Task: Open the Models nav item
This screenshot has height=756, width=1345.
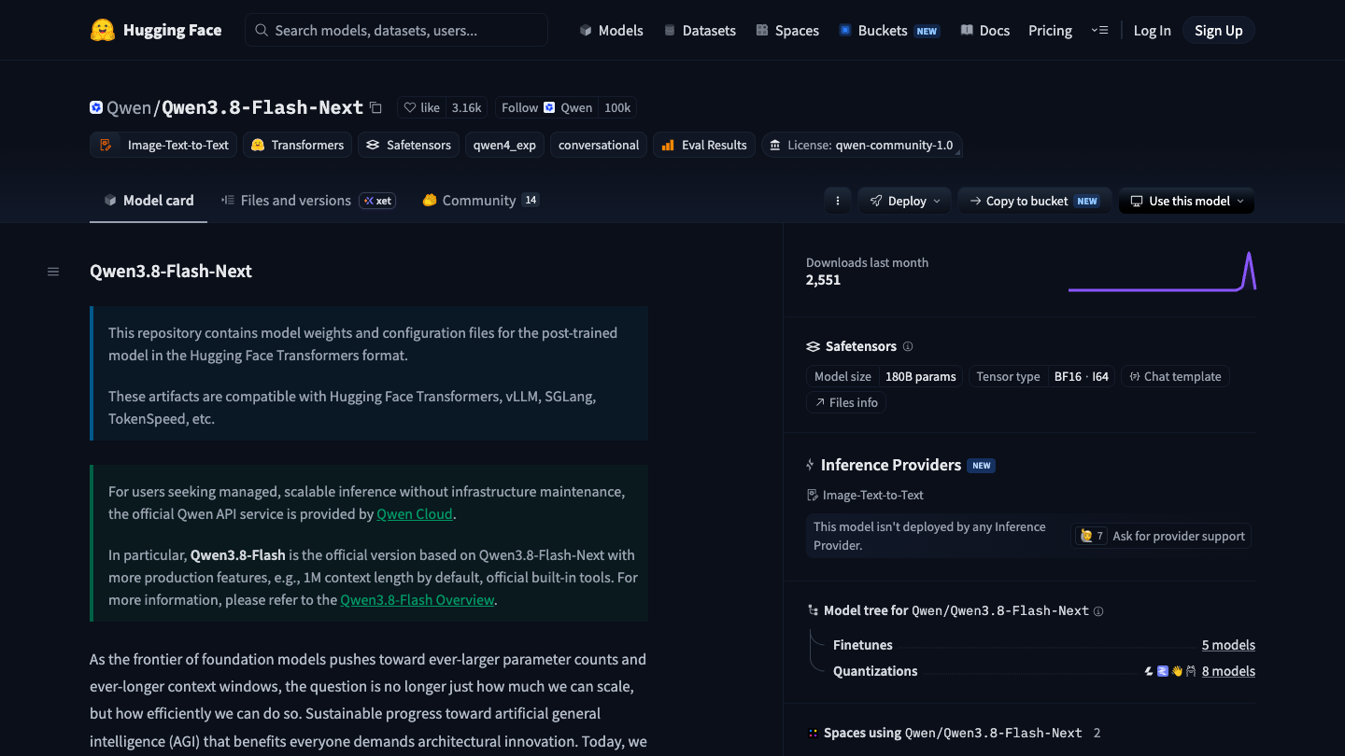Action: click(x=611, y=30)
